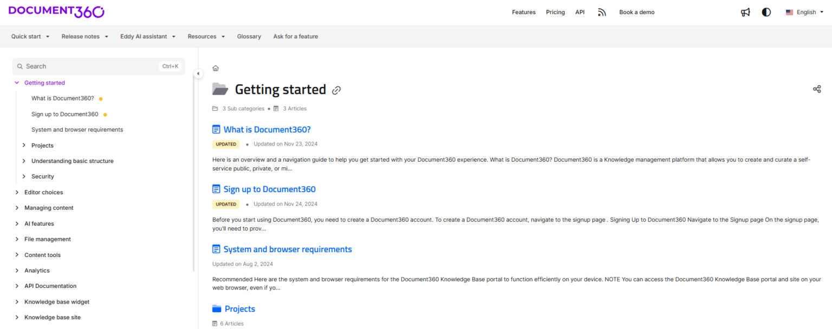The width and height of the screenshot is (832, 329).
Task: Copy the Getting started link using the chain icon
Action: click(336, 90)
